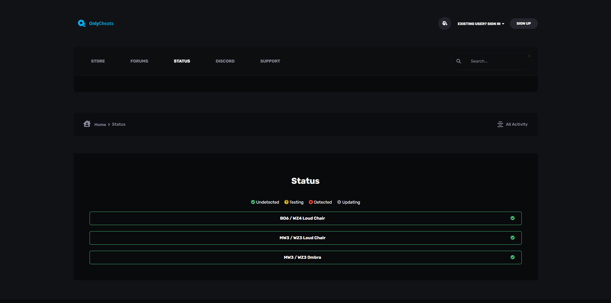Click the Testing yellow question legend icon

(286, 202)
